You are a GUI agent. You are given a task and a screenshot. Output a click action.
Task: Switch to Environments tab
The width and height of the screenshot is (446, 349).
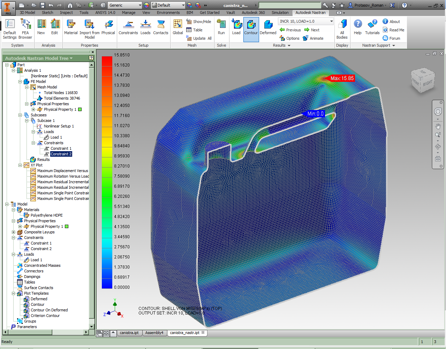point(168,13)
